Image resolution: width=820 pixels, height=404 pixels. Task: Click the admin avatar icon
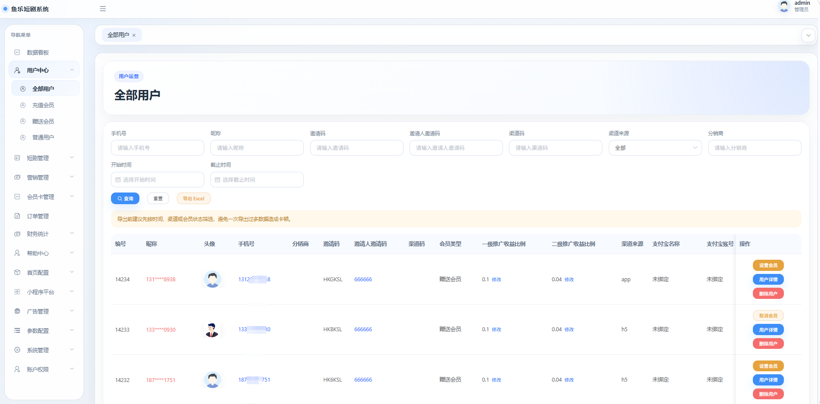[x=784, y=6]
